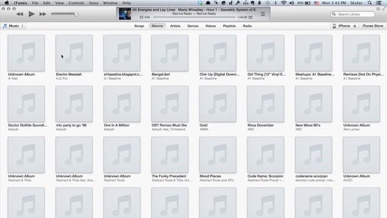Select OST Romeo Must Die album
Image resolution: width=387 pixels, height=218 pixels.
coord(170,104)
